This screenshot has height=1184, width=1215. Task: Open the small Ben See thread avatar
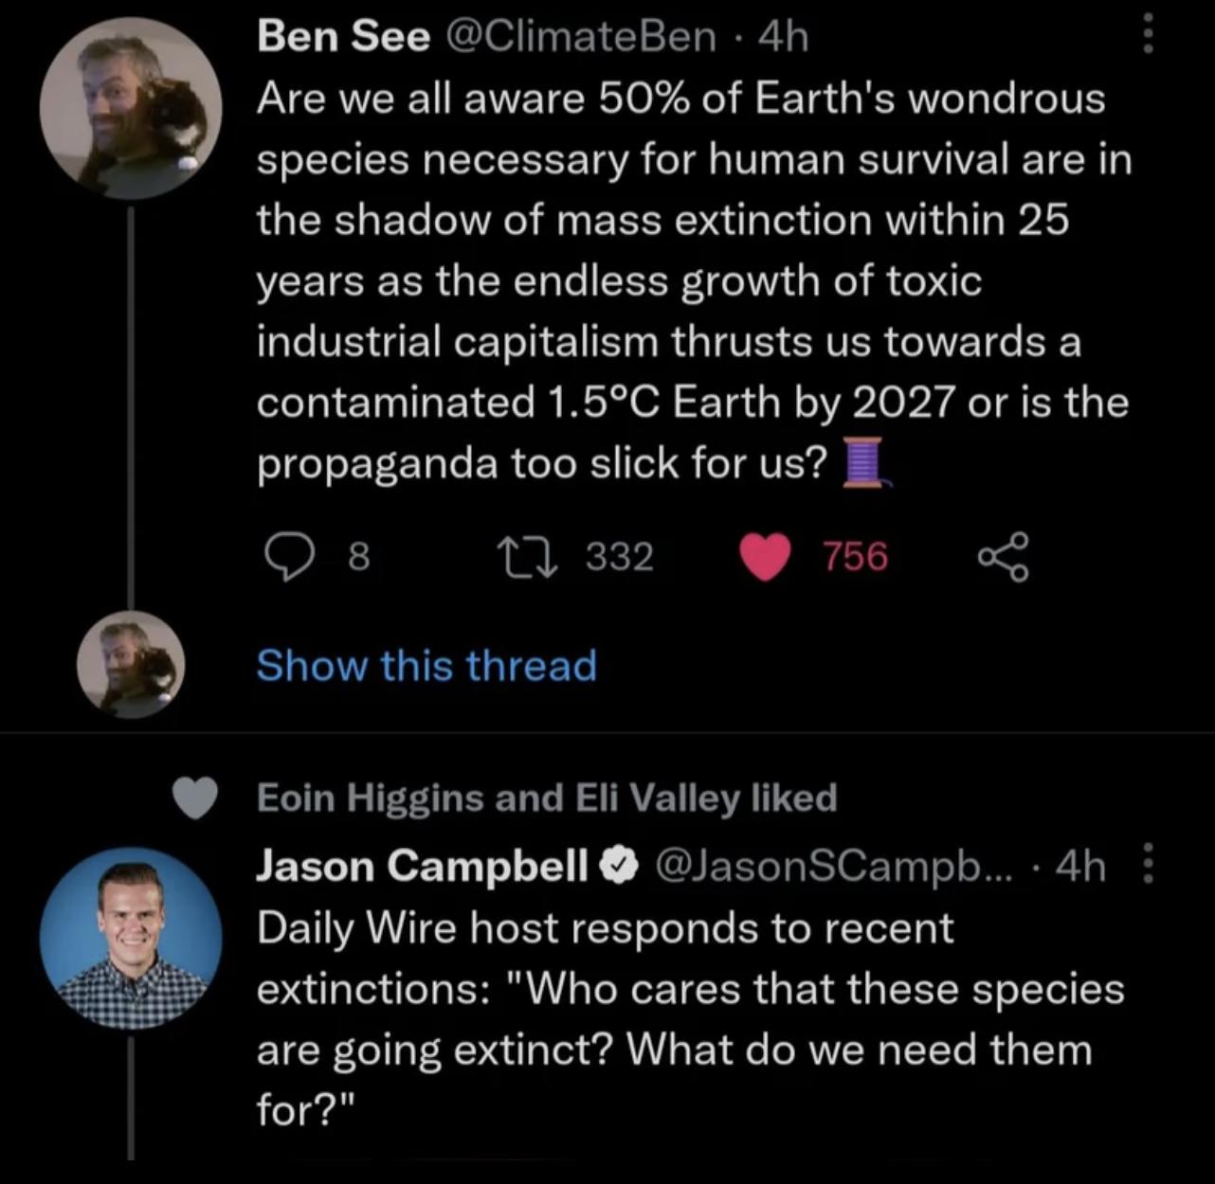pyautogui.click(x=131, y=664)
